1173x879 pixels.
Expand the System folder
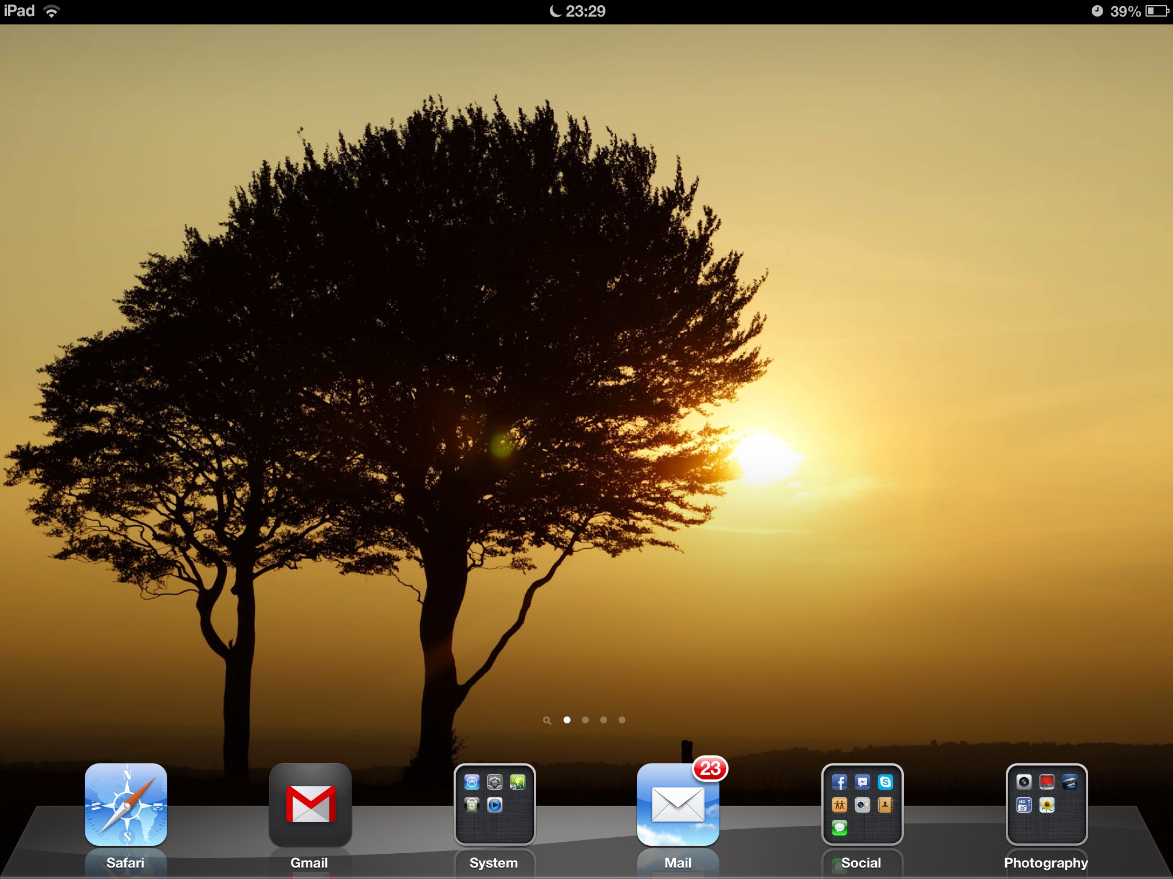494,824
